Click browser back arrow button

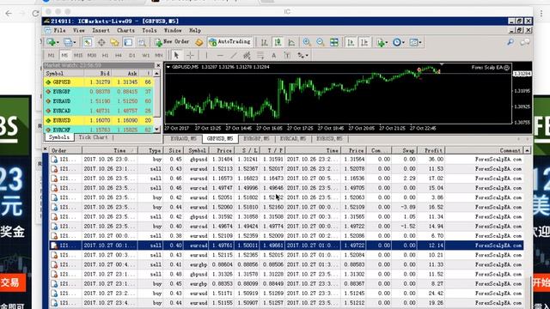[9, 14]
